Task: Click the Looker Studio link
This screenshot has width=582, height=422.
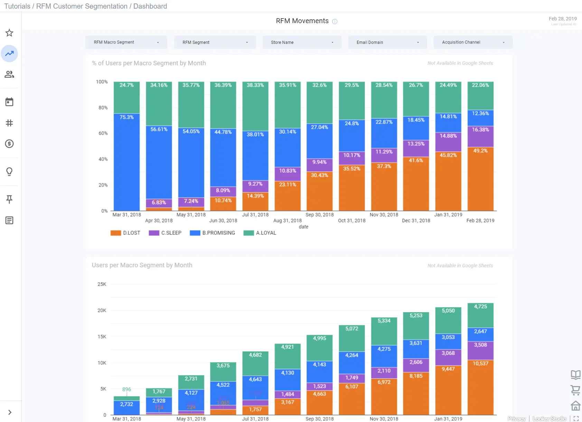Action: tap(550, 419)
